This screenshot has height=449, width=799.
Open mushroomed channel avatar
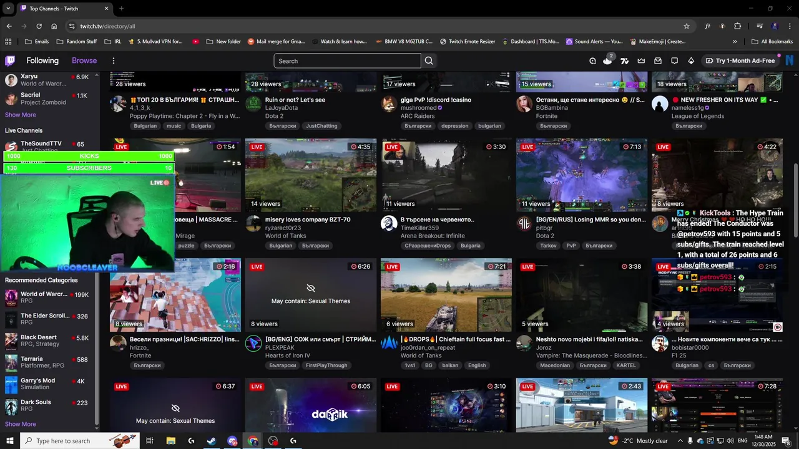pos(389,104)
